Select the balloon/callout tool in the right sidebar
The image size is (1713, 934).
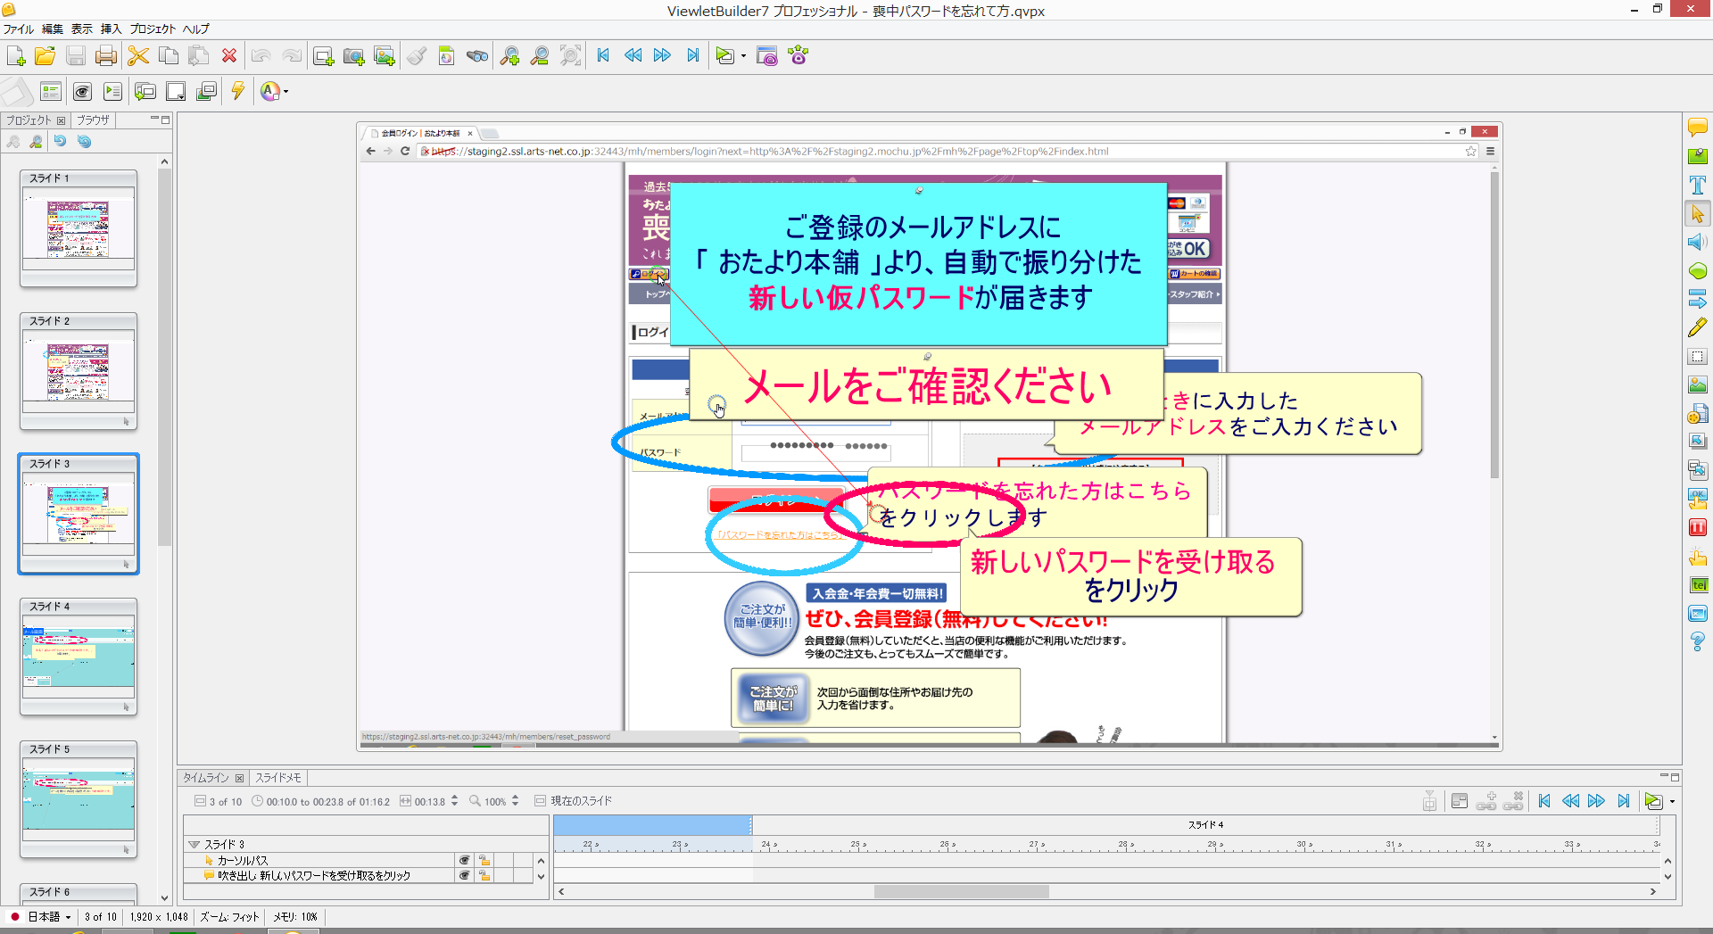tap(1697, 128)
